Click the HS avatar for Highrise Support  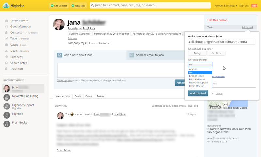pos(7,106)
